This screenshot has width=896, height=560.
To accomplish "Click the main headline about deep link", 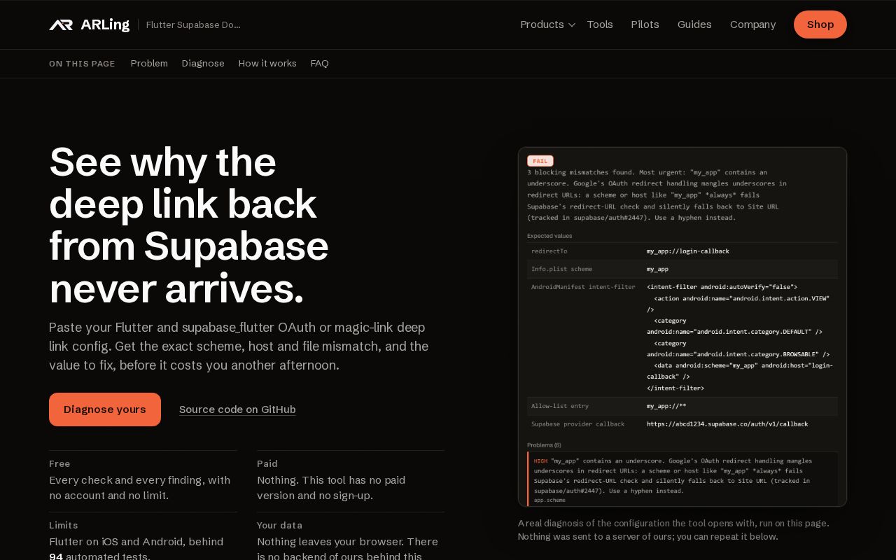I will (x=189, y=225).
